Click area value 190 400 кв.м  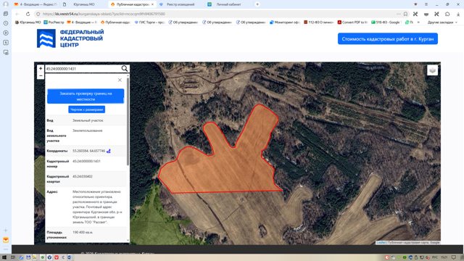click(x=83, y=232)
